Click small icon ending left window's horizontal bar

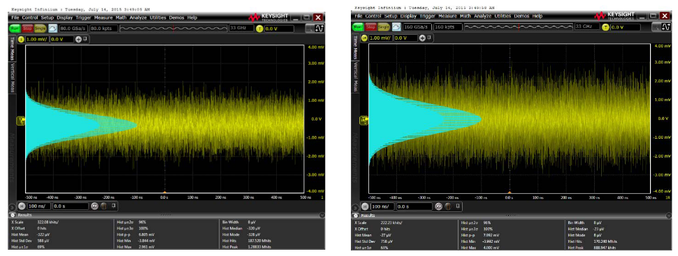click(113, 206)
